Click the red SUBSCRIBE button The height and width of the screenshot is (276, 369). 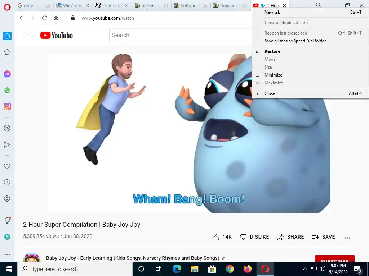(334, 258)
